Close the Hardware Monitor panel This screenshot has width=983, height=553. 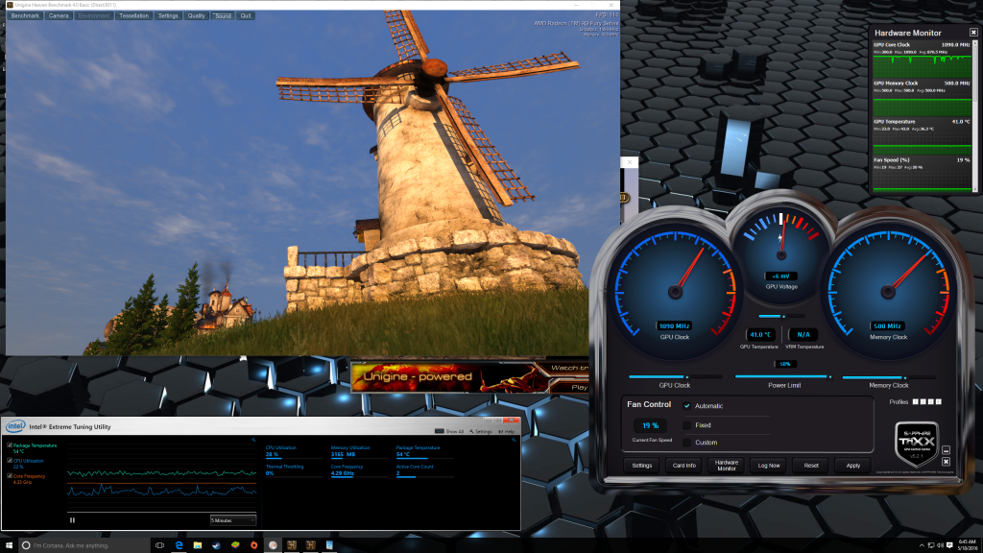[973, 33]
